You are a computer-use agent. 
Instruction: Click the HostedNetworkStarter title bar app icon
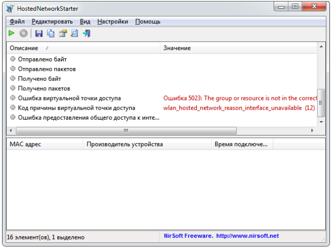(x=10, y=8)
